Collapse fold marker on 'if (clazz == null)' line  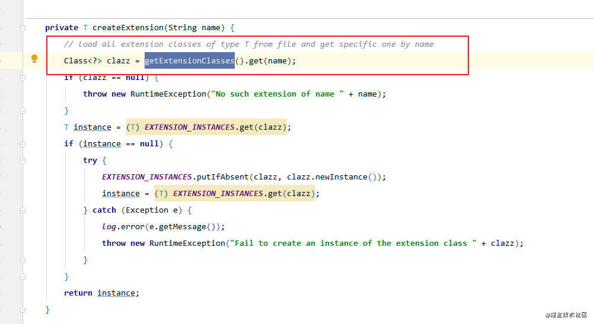[23, 78]
